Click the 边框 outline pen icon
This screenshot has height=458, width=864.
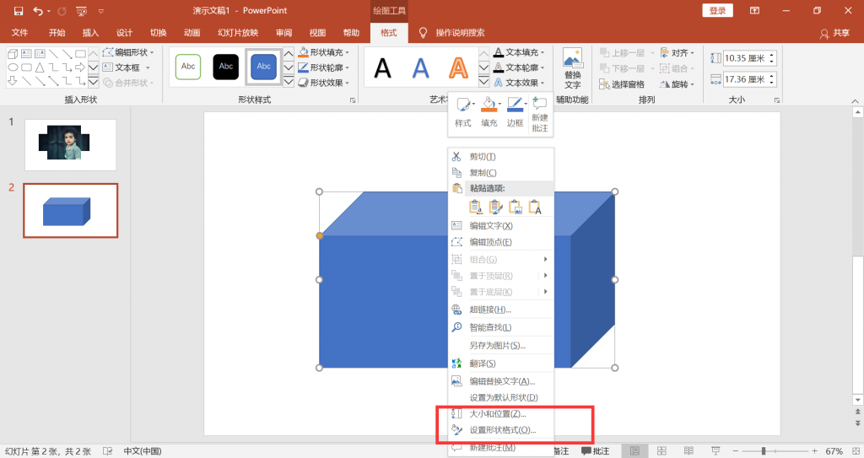tap(516, 112)
